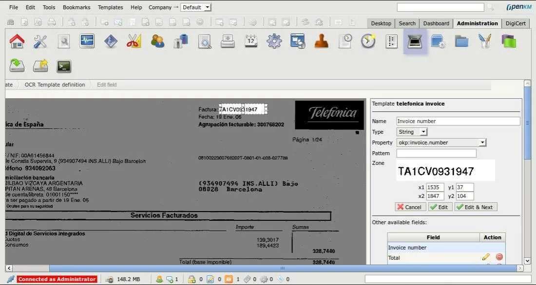536x285 pixels.
Task: Open the Tools menu
Action: tap(49, 7)
